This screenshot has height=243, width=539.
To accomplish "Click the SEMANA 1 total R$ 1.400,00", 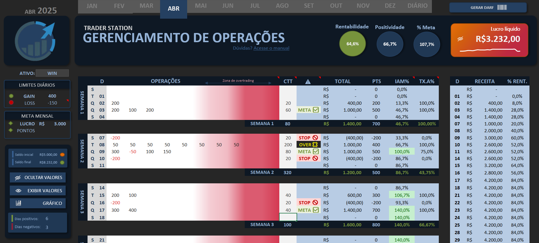I will [x=342, y=124].
